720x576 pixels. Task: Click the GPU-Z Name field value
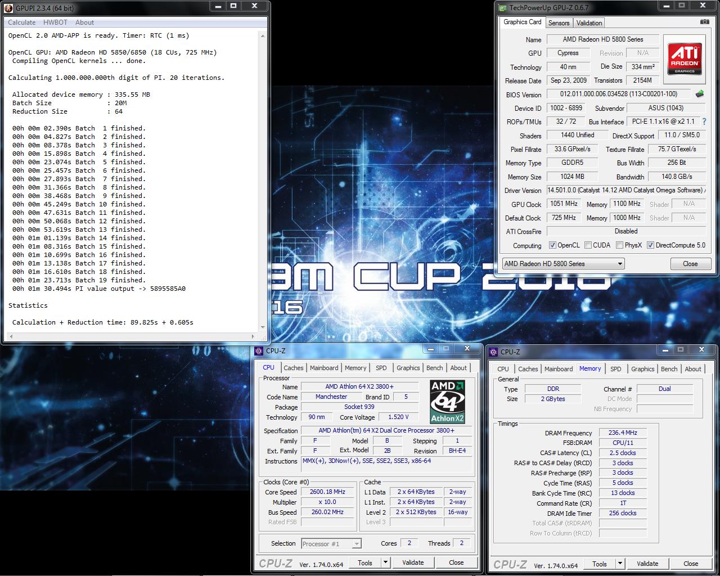pos(602,39)
